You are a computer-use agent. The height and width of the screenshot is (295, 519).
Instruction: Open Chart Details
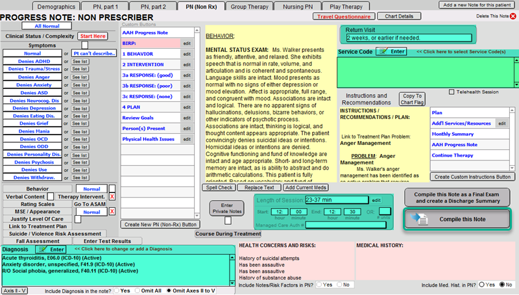399,16
